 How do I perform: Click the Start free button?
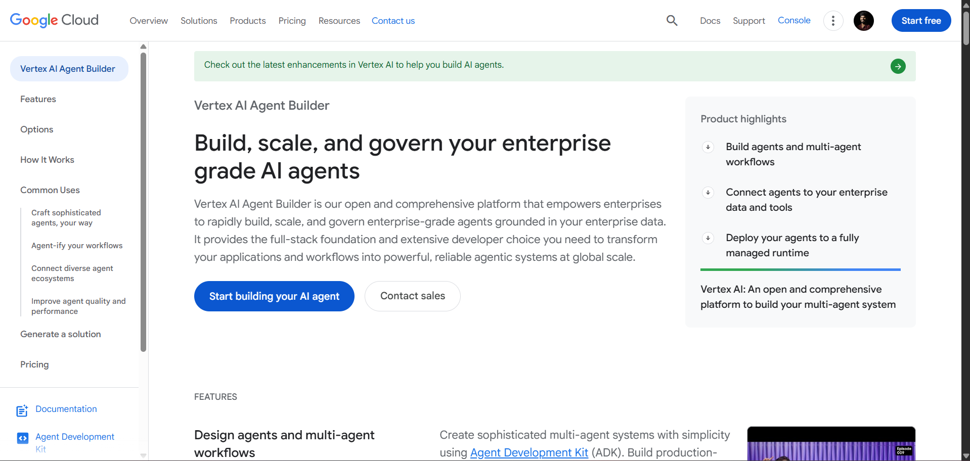(x=921, y=21)
